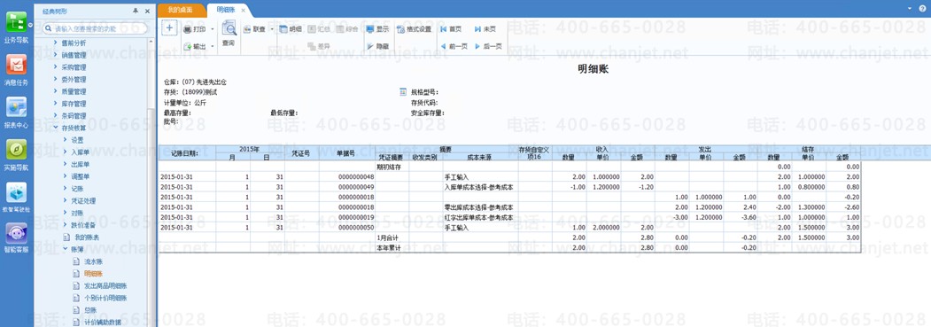931x327 pixels.
Task: Open 我的账表 tree item
Action: pyautogui.click(x=81, y=237)
